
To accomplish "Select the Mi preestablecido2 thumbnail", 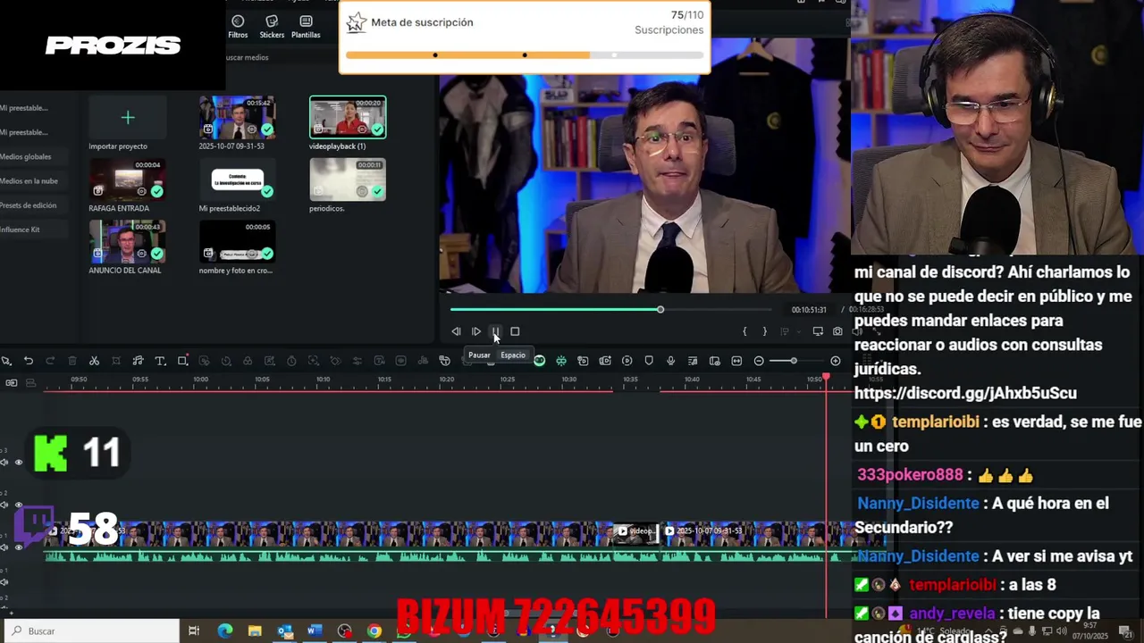I will [237, 180].
